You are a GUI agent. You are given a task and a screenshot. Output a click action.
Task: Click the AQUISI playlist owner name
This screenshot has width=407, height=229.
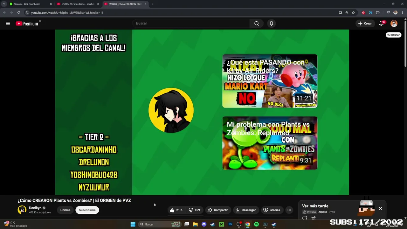coord(322,212)
